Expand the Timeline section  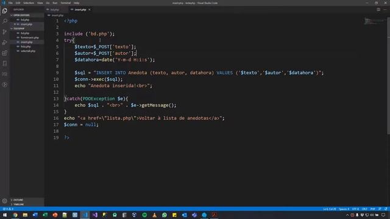[x=27, y=204]
